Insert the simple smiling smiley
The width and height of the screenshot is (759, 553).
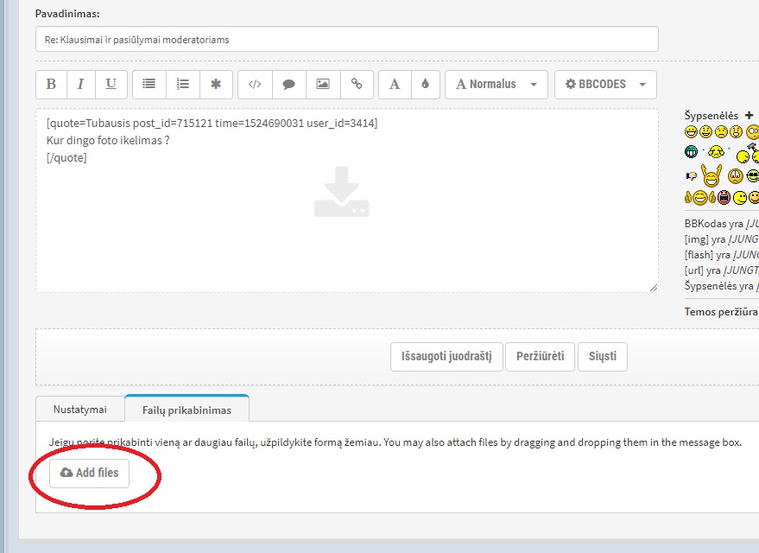[x=705, y=131]
